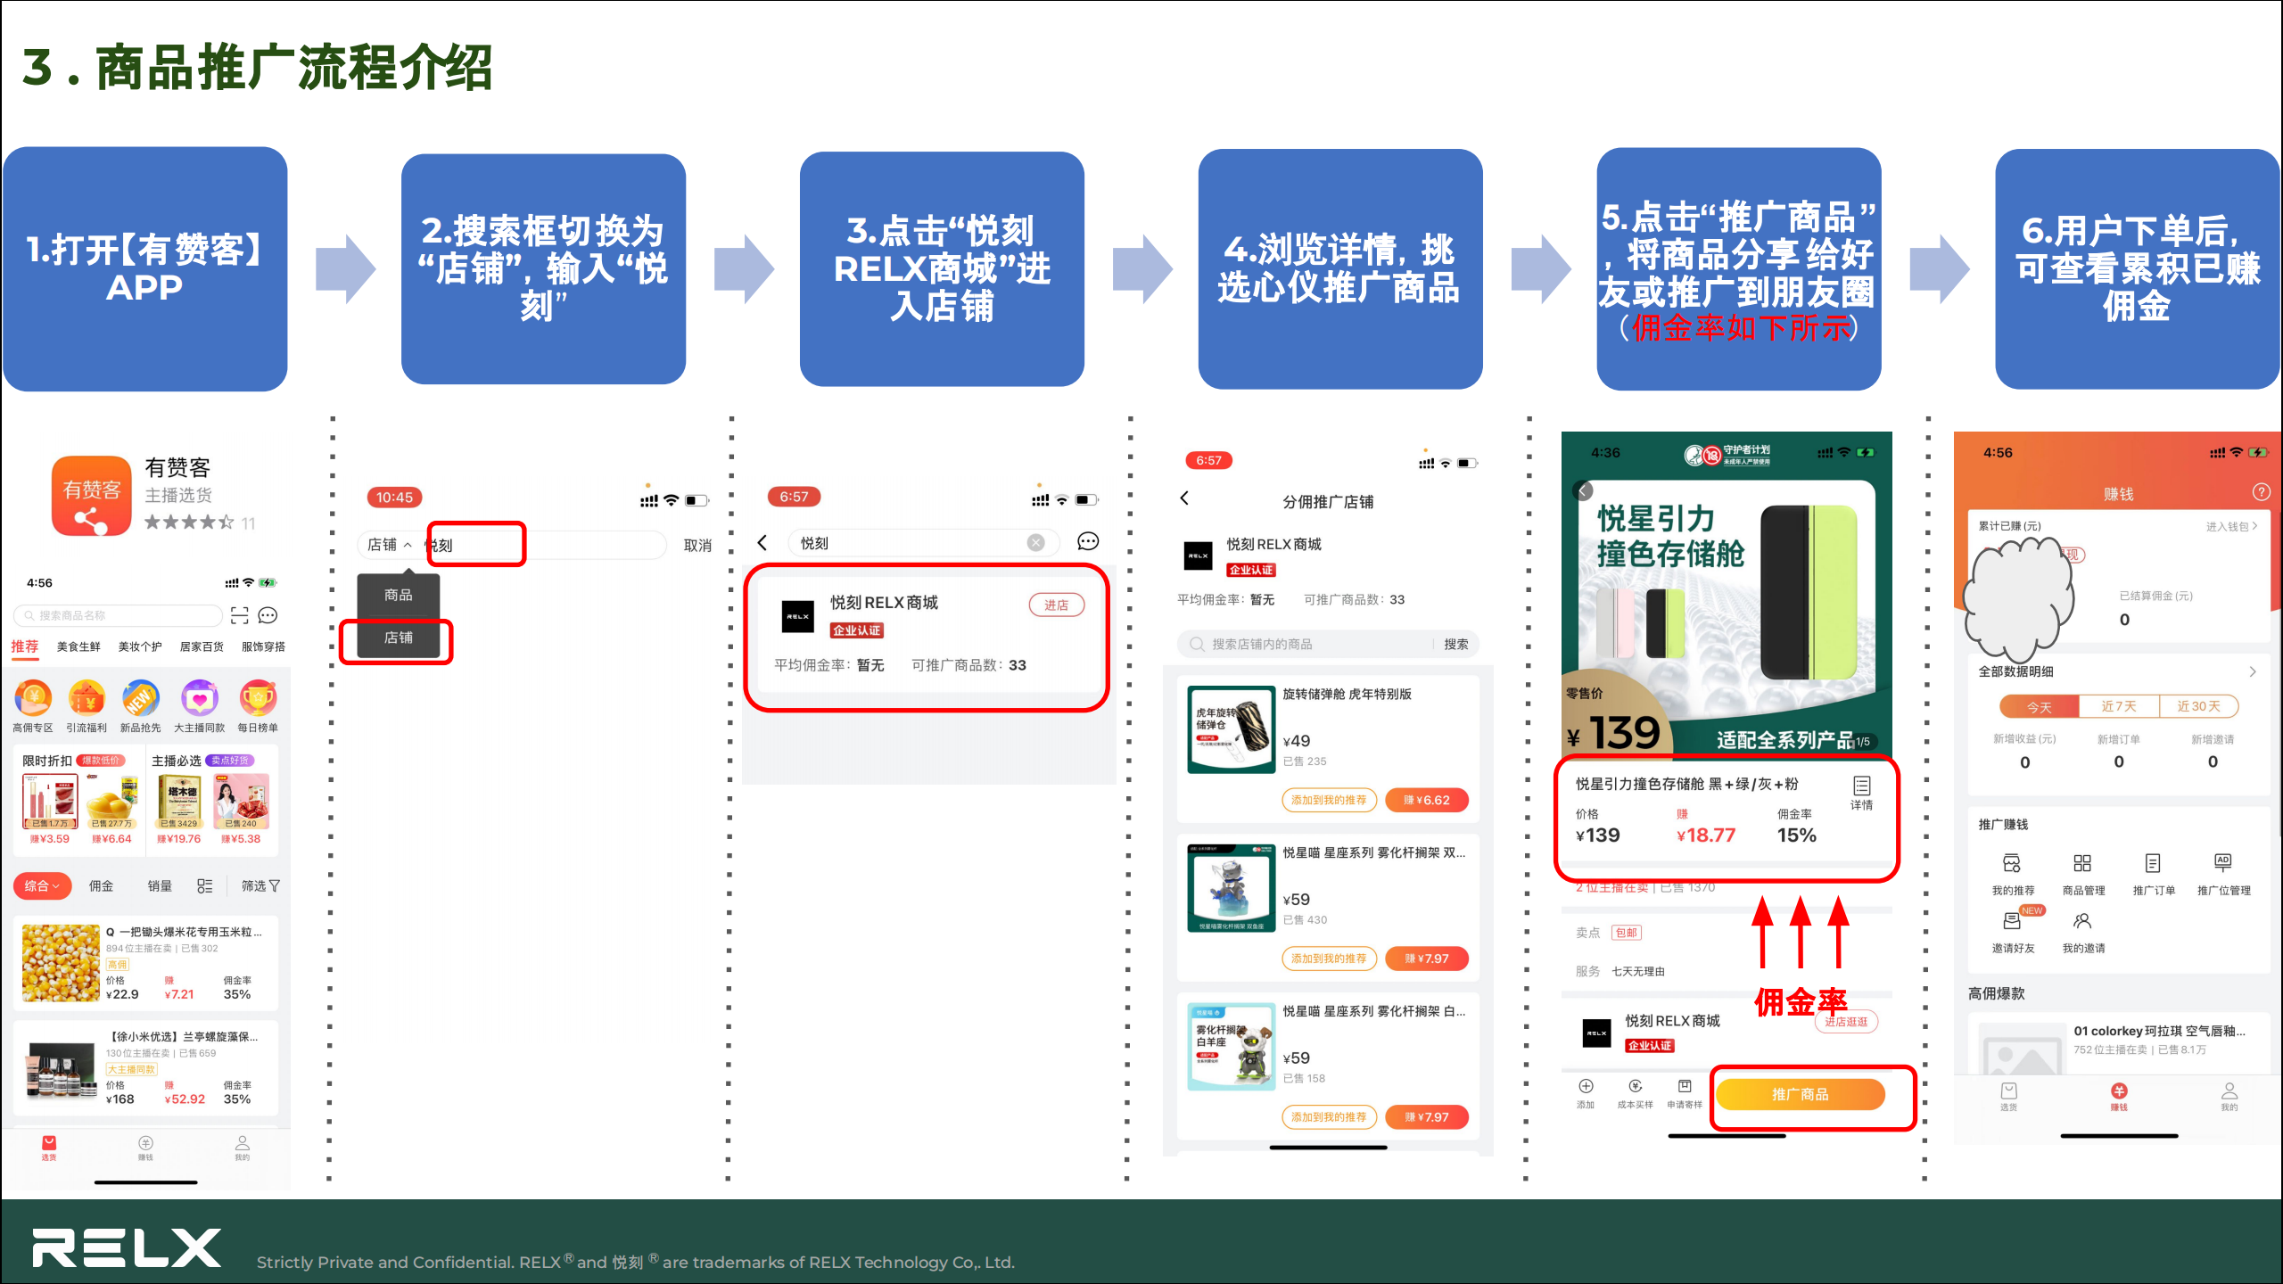This screenshot has height=1284, width=2283.
Task: Expand the 店铺 search type dropdown
Action: coord(391,545)
